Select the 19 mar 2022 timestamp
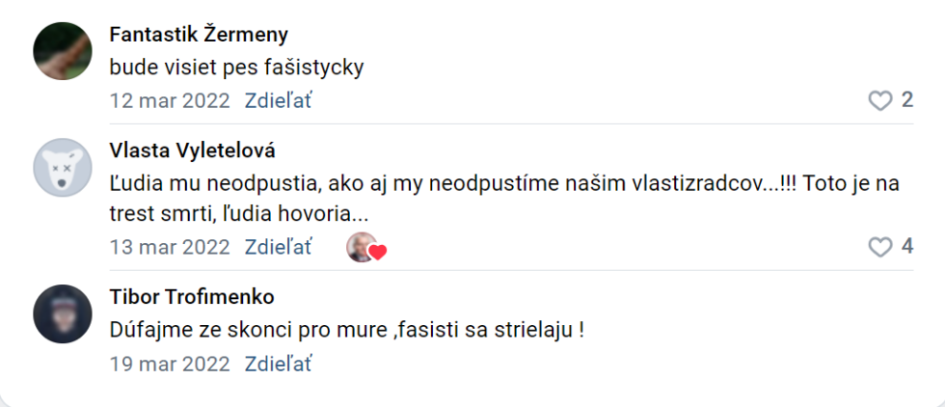 coord(170,365)
